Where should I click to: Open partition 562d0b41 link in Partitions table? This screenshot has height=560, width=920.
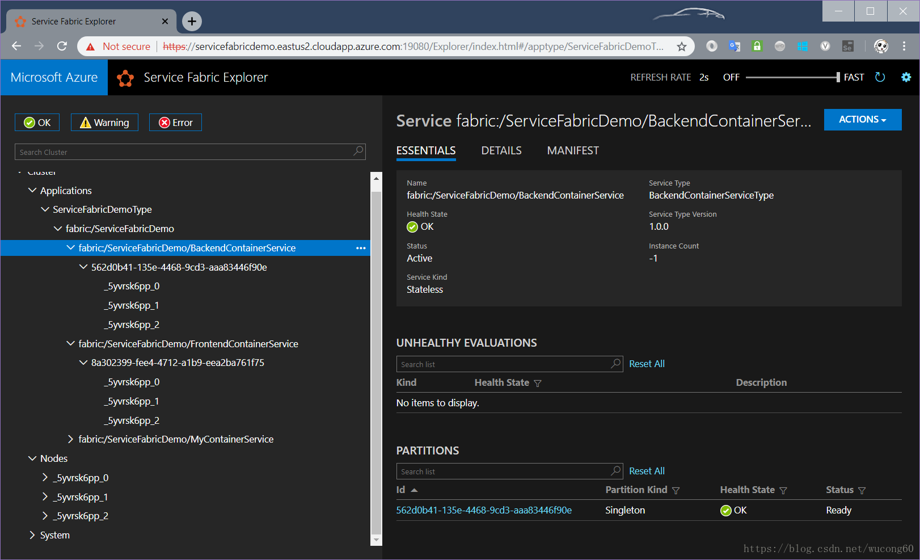pos(484,510)
